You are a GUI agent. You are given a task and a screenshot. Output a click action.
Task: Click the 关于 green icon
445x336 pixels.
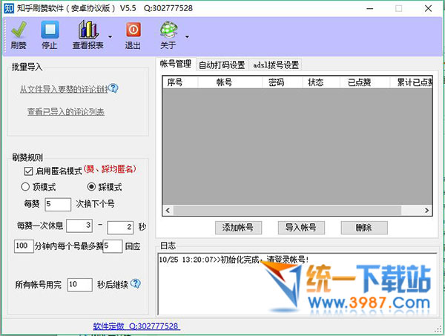(x=168, y=30)
